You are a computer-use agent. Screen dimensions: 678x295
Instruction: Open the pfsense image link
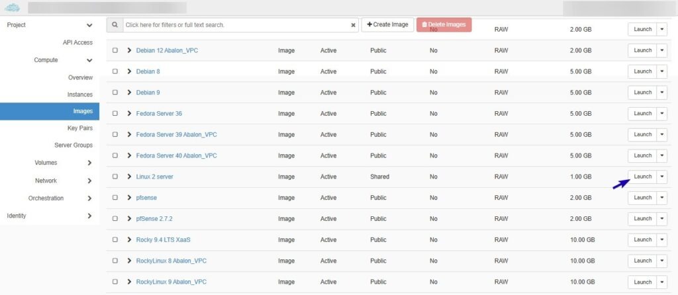146,198
